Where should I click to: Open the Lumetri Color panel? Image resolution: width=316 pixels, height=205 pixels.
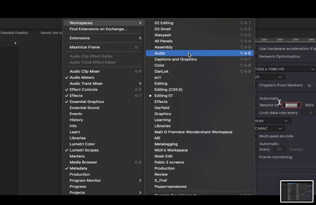(104, 144)
